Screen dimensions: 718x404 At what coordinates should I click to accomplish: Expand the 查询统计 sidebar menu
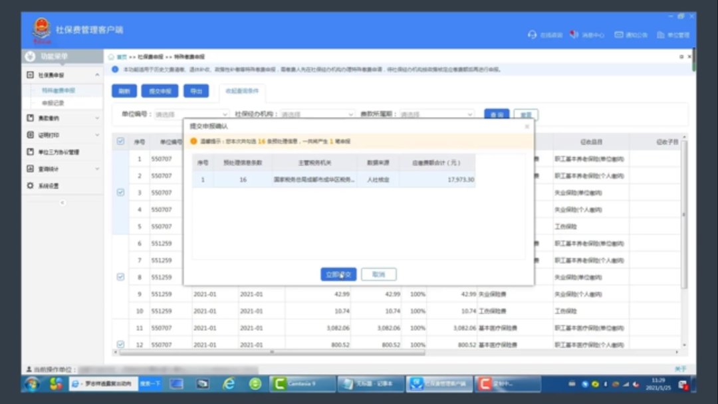pyautogui.click(x=97, y=169)
